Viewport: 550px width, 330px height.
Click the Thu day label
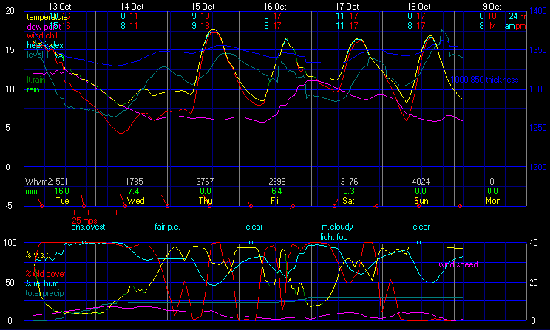coord(206,201)
